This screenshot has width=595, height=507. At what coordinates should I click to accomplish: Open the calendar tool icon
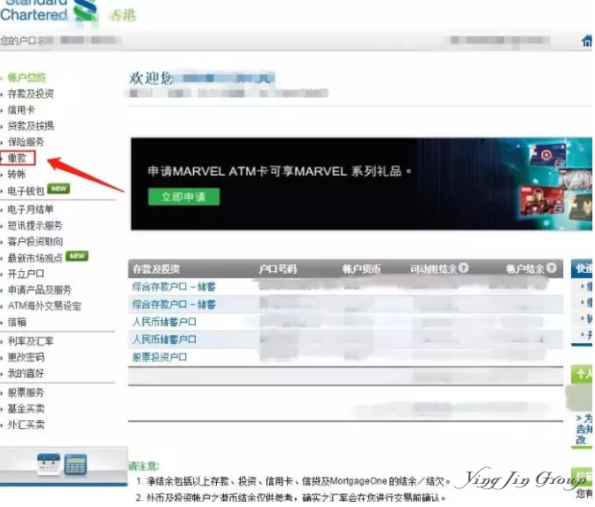[x=49, y=464]
